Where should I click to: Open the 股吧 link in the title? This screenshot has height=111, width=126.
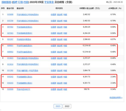15,2
